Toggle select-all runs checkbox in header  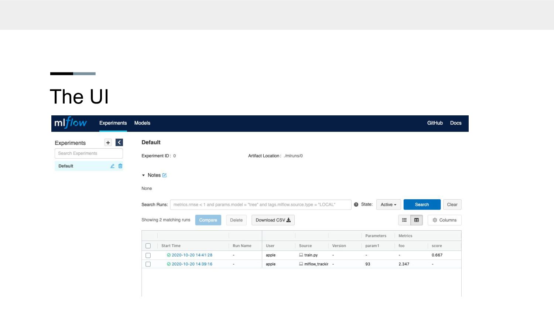point(148,246)
